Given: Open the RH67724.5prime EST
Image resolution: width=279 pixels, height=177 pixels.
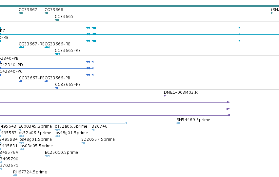Looking at the screenshot, I should [30, 172].
